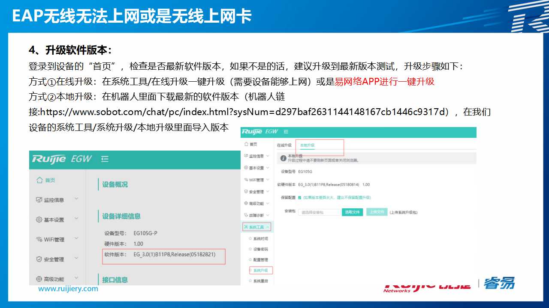The height and width of the screenshot is (308, 549).
Task: Click the Ruijie EGW logo
Action: pos(48,158)
